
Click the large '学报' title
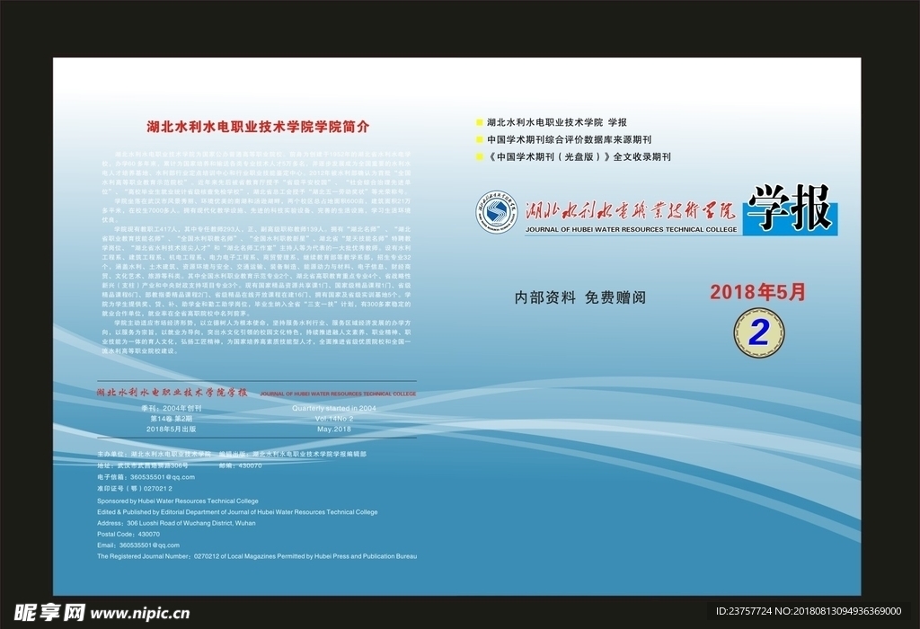(790, 208)
